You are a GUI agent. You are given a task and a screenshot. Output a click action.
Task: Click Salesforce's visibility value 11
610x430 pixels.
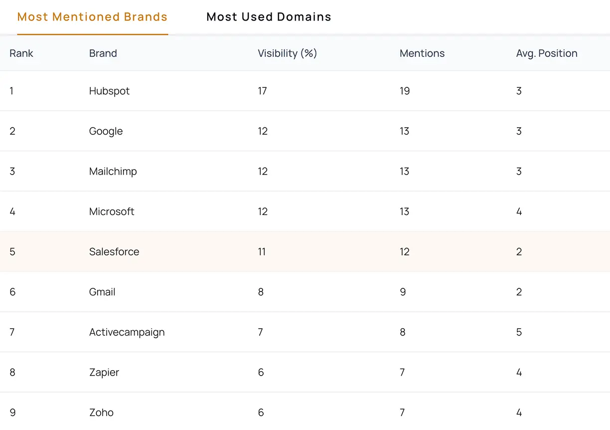(x=262, y=251)
